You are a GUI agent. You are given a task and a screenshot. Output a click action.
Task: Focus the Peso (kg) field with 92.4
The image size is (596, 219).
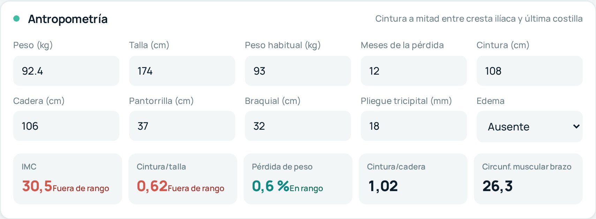tap(66, 71)
